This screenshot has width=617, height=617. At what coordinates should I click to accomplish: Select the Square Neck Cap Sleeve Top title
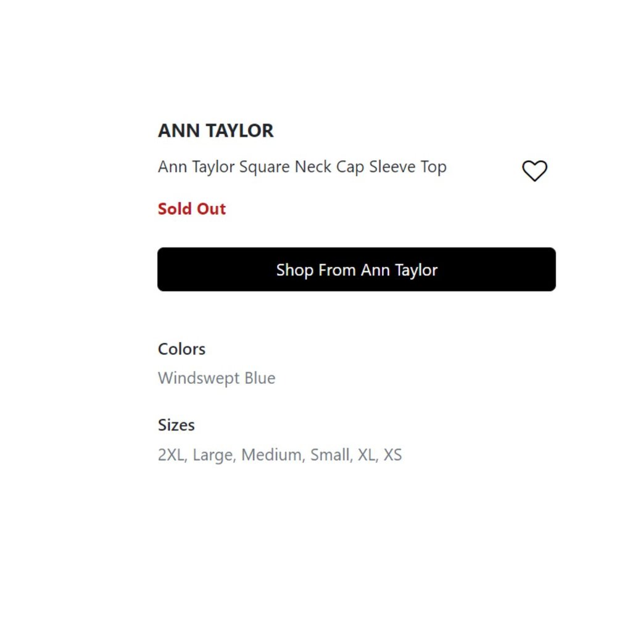(x=302, y=167)
